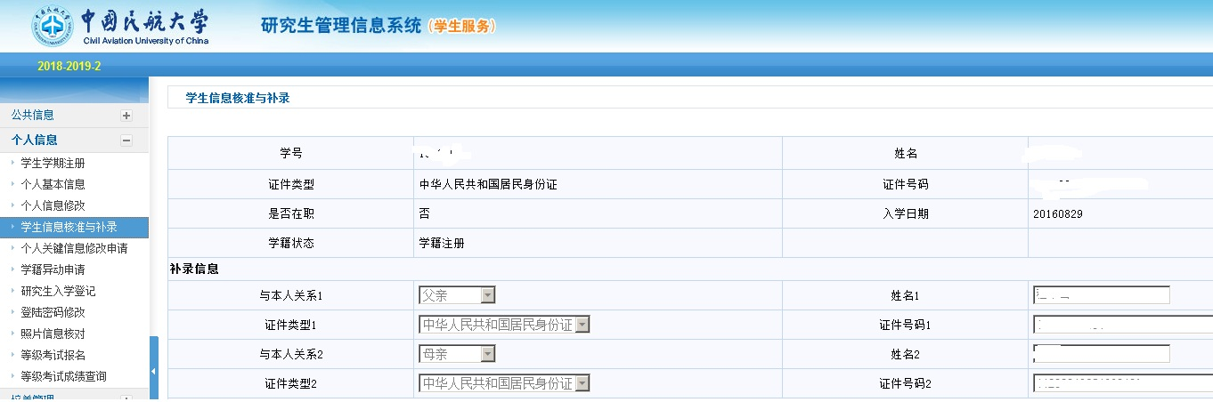This screenshot has width=1213, height=402.
Task: Click the sidebar collapse arrow handle
Action: point(153,370)
